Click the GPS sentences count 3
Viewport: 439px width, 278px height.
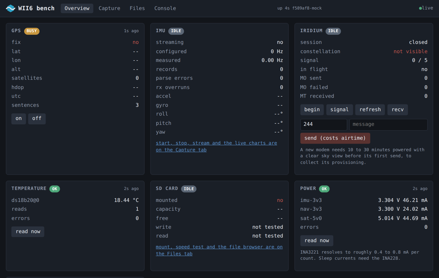[x=137, y=105]
